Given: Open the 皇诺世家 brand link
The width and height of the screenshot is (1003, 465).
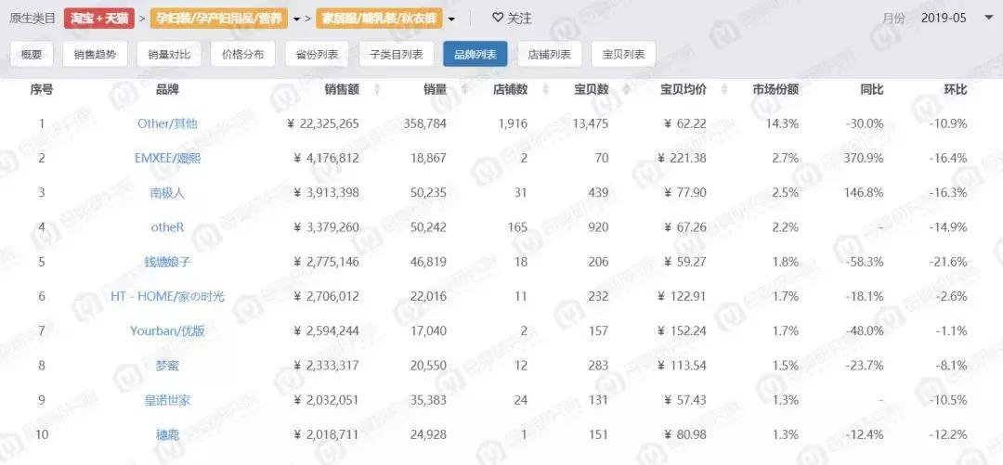Looking at the screenshot, I should [167, 400].
